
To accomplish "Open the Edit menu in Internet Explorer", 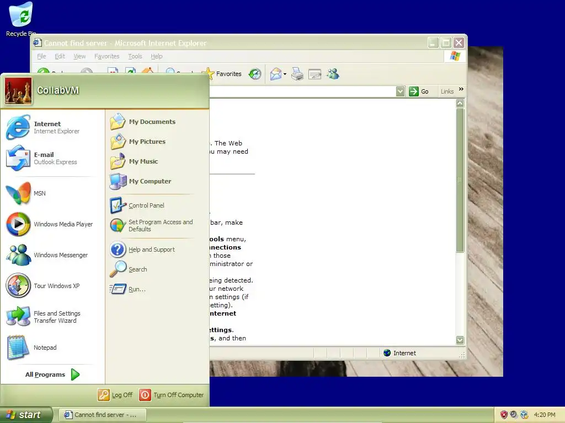I will 60,56.
